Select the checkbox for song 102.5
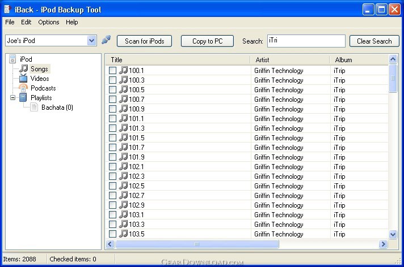The image size is (404, 267). [x=112, y=186]
